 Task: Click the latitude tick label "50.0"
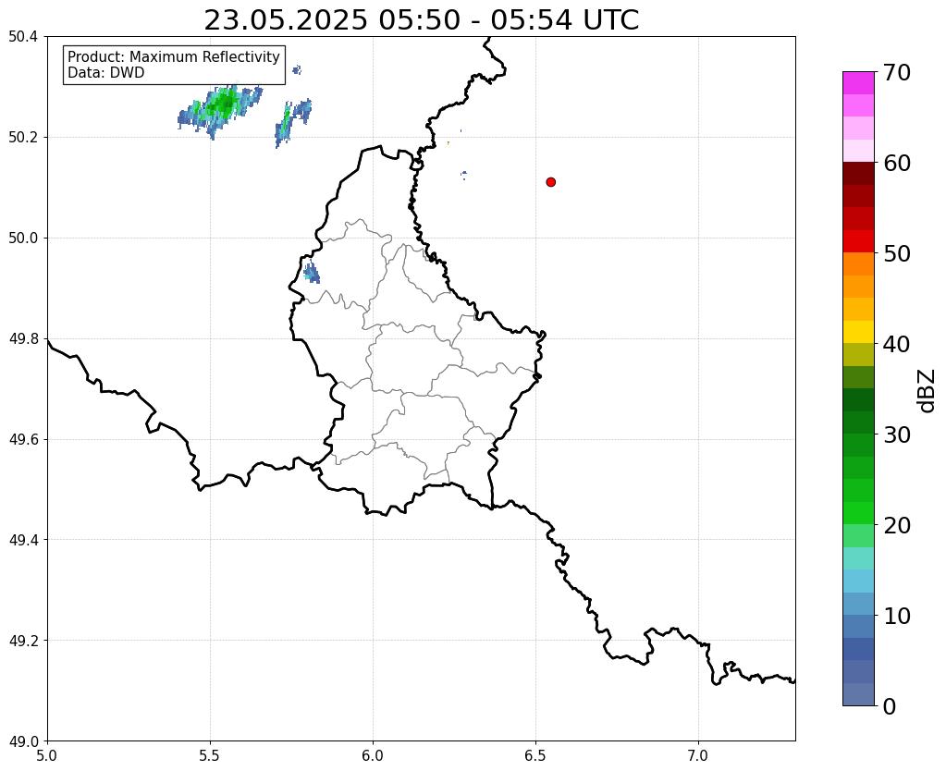pos(23,239)
